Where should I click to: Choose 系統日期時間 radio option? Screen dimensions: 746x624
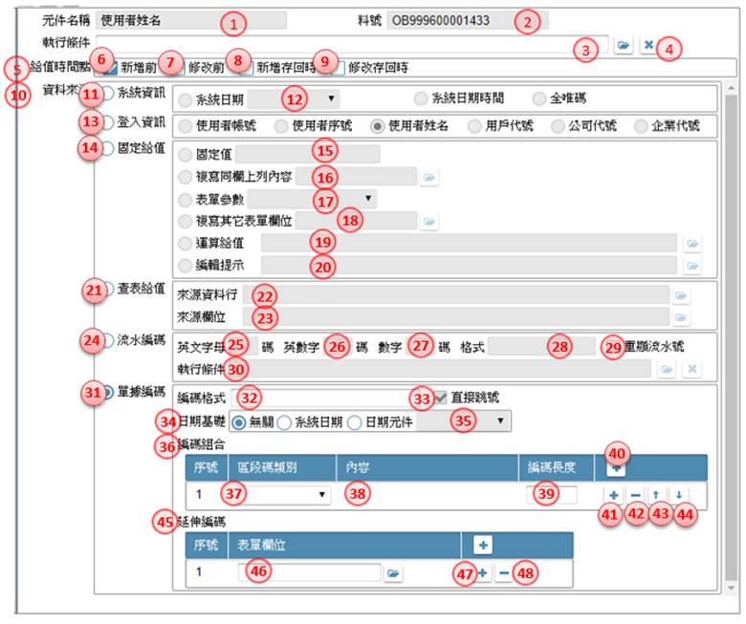pos(421,98)
